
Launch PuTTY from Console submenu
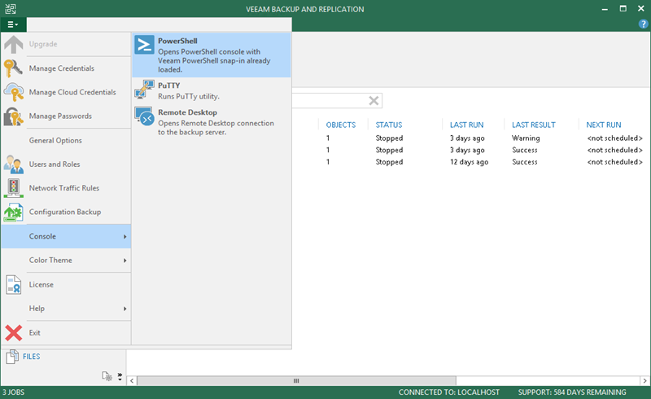212,90
